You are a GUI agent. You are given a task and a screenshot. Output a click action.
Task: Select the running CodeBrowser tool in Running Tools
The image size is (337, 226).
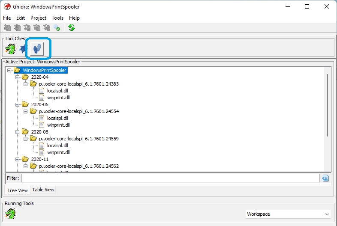(10, 214)
